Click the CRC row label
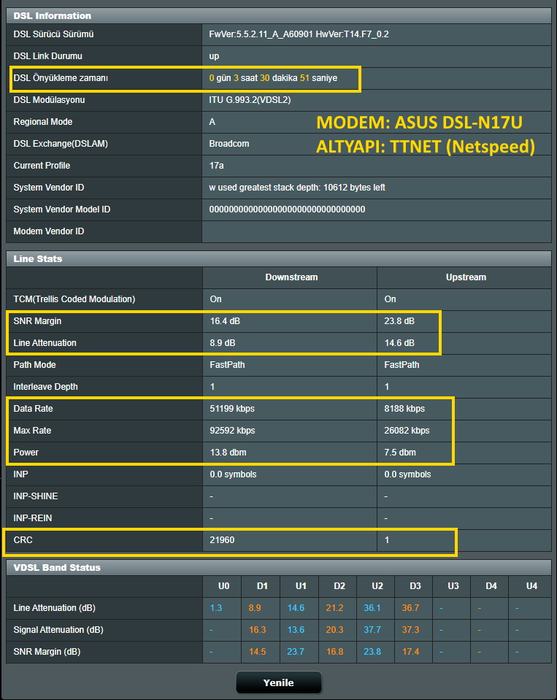The height and width of the screenshot is (700, 557). pyautogui.click(x=23, y=539)
